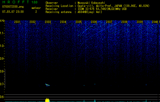Click the yellow signal-level peak at bottom
The image size is (160, 102).
point(47,100)
